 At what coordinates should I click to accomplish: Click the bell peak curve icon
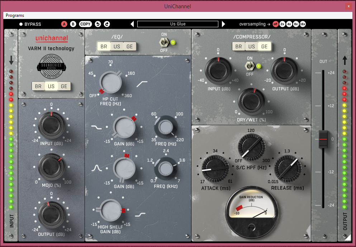click(x=97, y=168)
